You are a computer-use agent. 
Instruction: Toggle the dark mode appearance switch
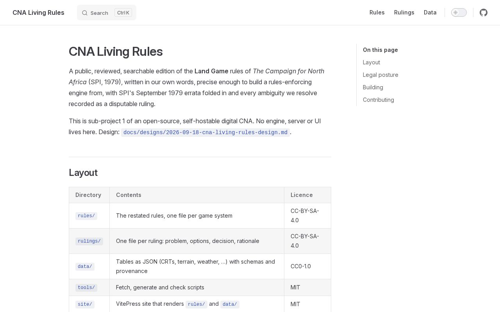459,12
